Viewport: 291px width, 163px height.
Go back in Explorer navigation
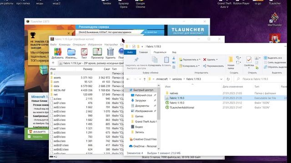point(128,79)
